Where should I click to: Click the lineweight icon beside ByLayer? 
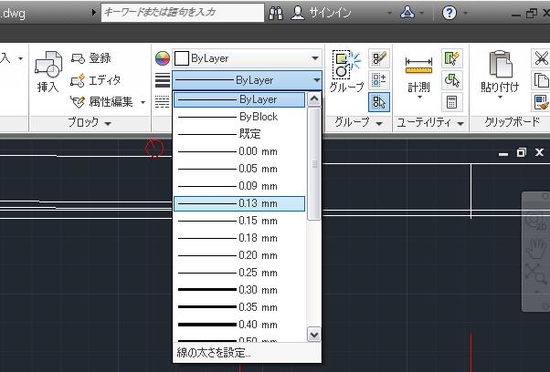point(163,80)
